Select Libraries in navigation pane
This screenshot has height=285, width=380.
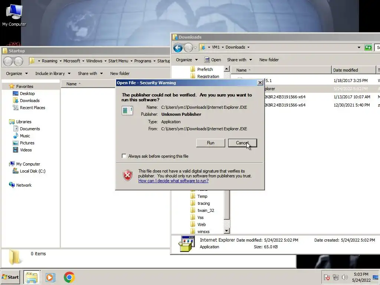[x=20, y=122]
